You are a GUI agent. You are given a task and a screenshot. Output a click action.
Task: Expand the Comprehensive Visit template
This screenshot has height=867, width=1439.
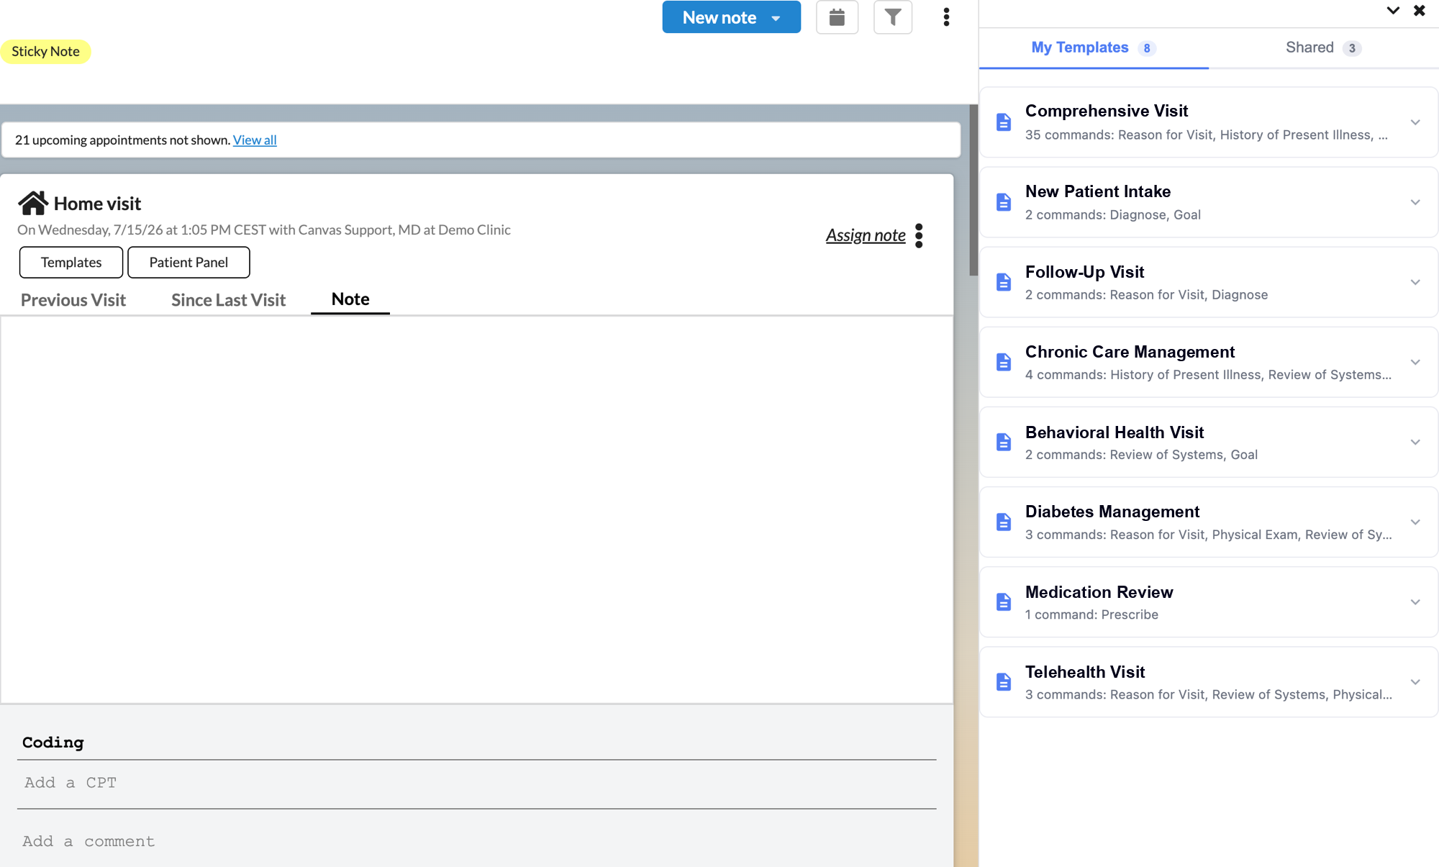pyautogui.click(x=1415, y=122)
